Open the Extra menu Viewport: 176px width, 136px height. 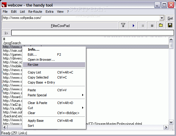(x=49, y=12)
